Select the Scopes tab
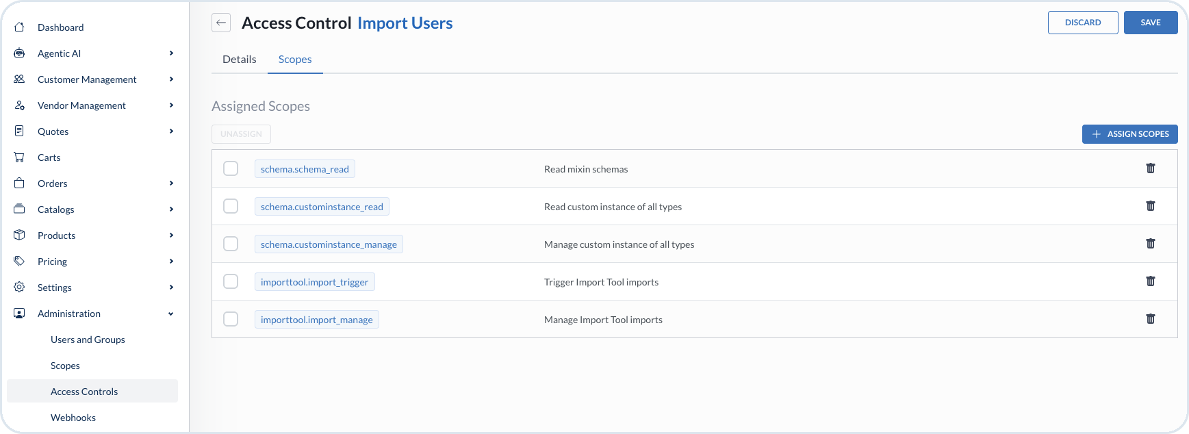Image resolution: width=1189 pixels, height=434 pixels. [295, 60]
